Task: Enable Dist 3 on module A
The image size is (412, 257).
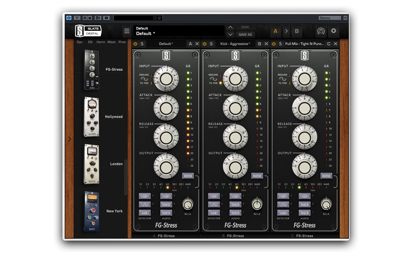Action: [166, 213]
